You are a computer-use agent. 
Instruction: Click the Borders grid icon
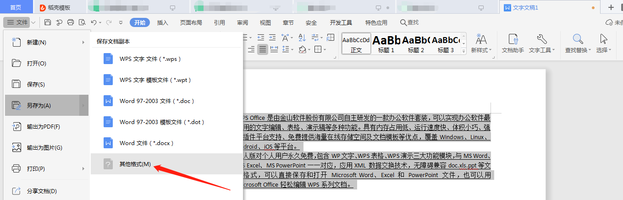pos(317,49)
